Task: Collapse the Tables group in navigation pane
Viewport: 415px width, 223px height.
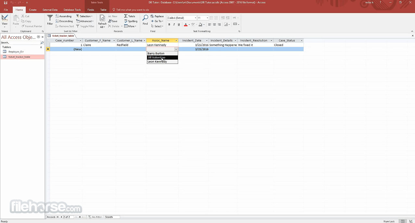Action: (x=41, y=47)
